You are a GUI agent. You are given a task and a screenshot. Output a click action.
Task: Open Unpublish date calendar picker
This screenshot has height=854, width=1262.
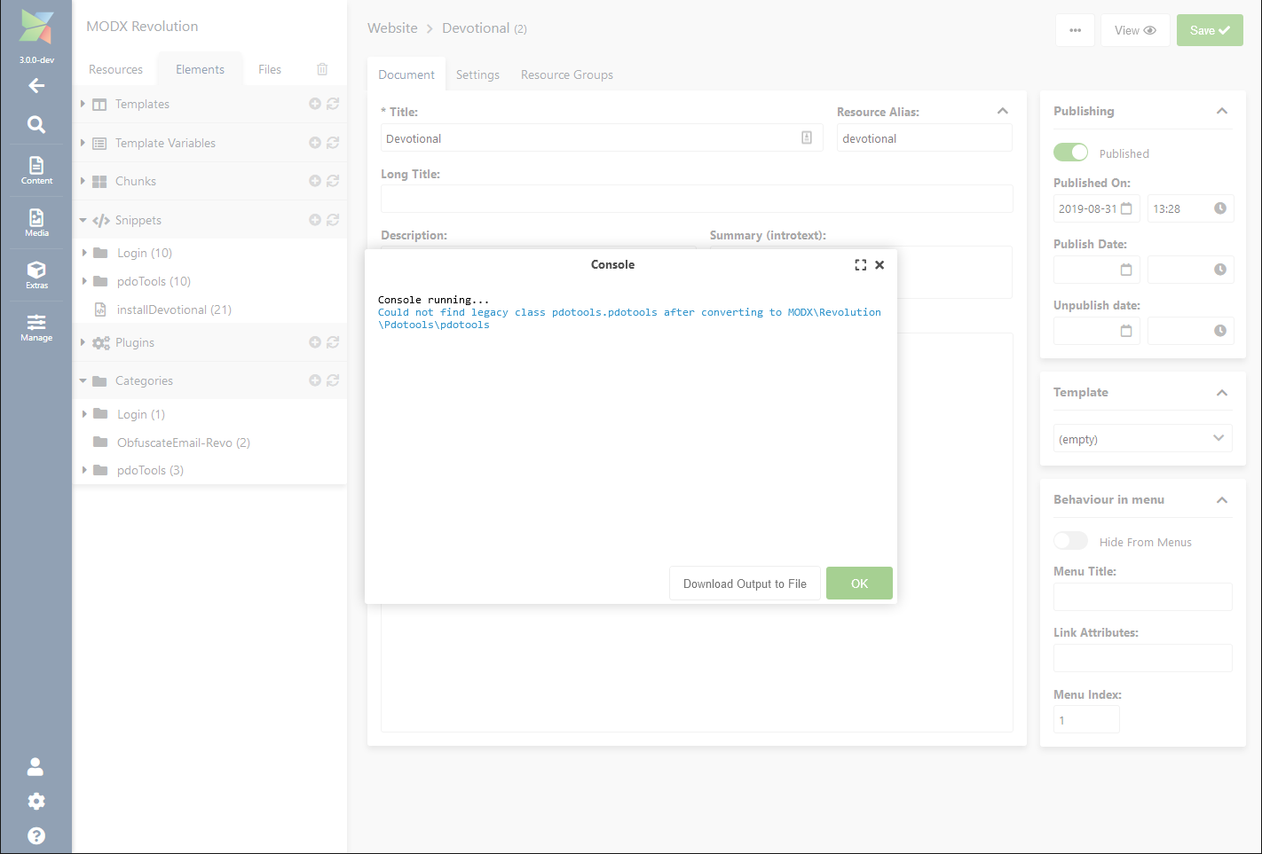pos(1126,331)
